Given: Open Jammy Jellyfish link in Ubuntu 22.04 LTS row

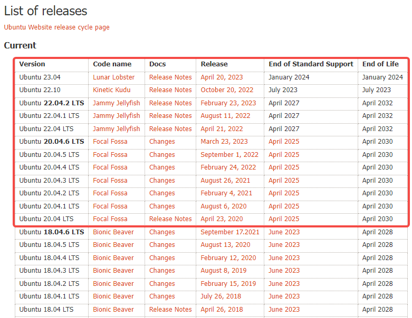Looking at the screenshot, I should (116, 128).
